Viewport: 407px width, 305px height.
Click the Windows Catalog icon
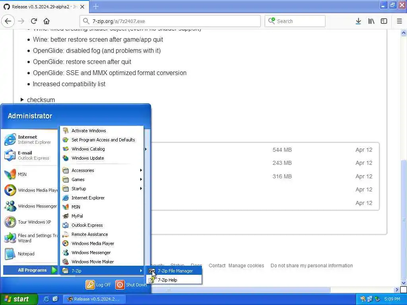coord(66,149)
